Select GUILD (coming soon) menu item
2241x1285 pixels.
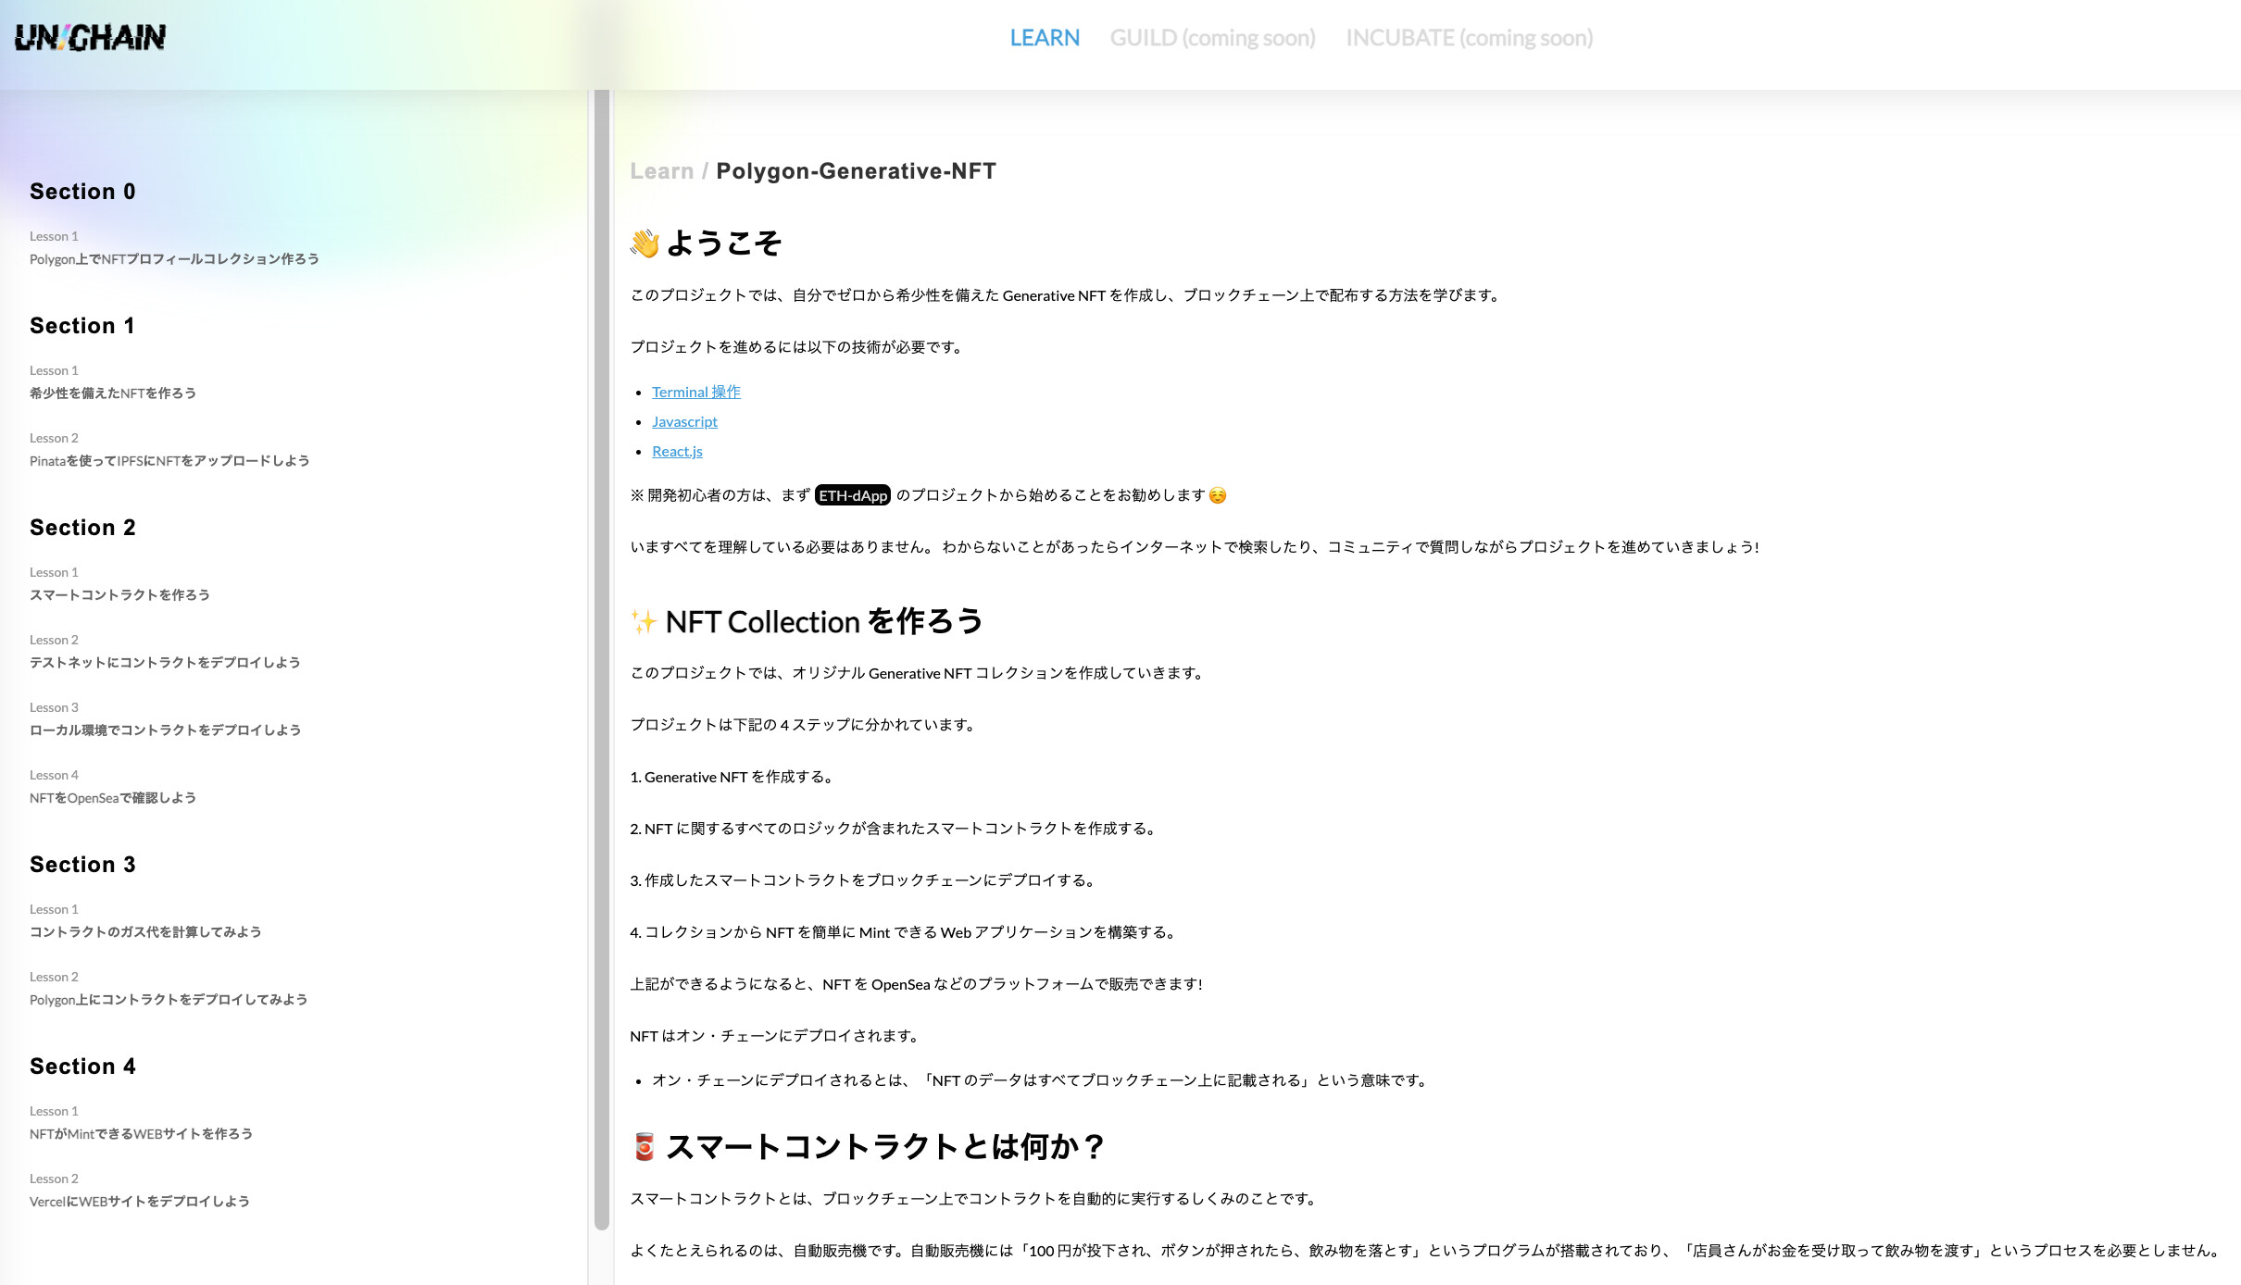[1212, 38]
